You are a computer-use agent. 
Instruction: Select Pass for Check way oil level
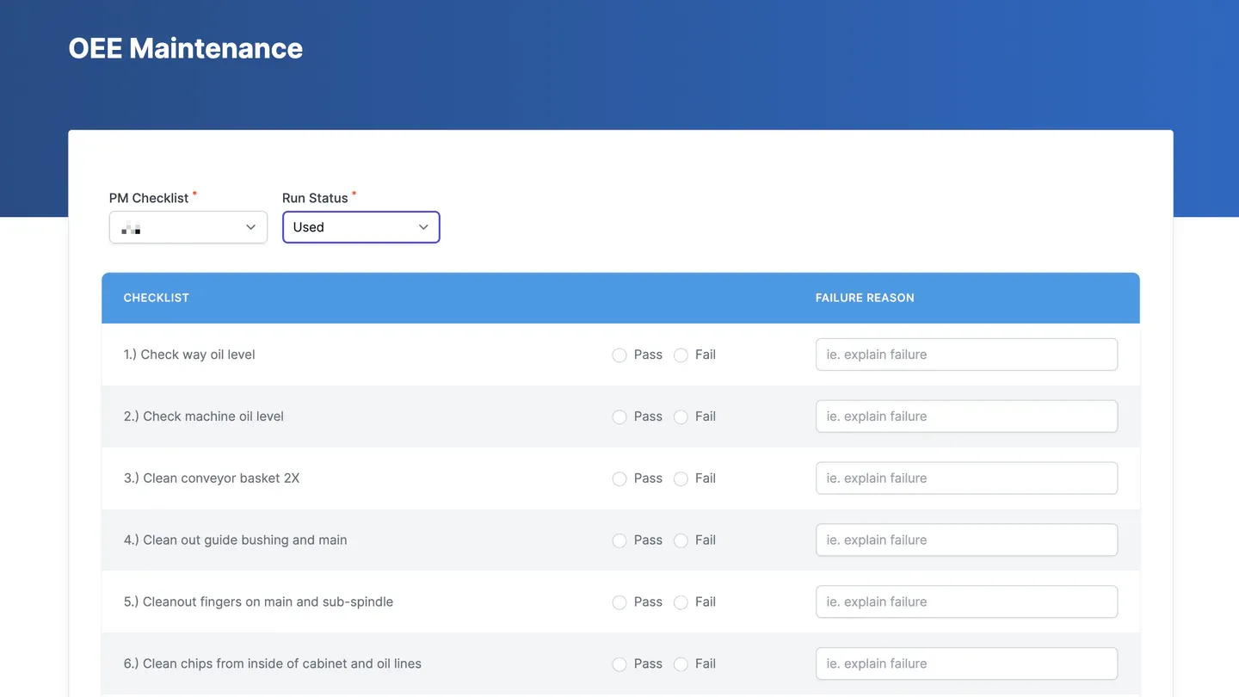(619, 355)
